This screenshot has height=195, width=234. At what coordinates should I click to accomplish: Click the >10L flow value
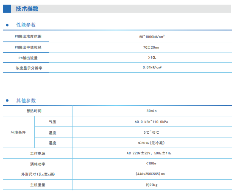pyautogui.click(x=152, y=58)
